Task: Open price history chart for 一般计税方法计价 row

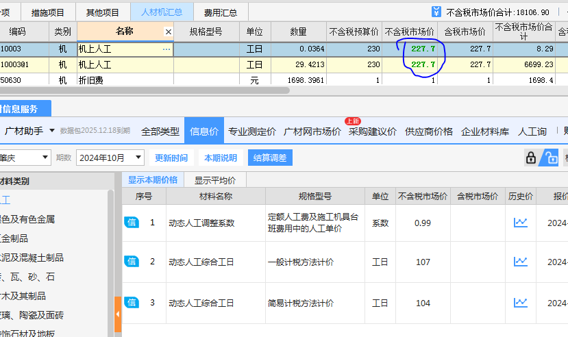Action: click(x=521, y=262)
